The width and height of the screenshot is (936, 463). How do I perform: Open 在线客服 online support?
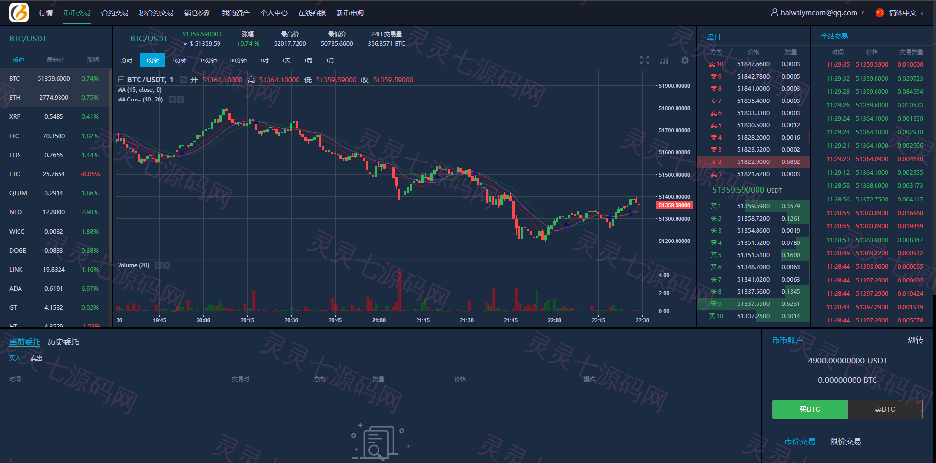pos(312,13)
